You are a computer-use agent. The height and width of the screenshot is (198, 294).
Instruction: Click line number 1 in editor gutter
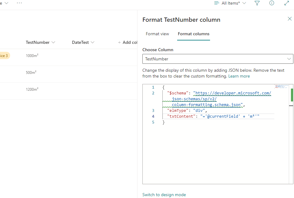153,87
